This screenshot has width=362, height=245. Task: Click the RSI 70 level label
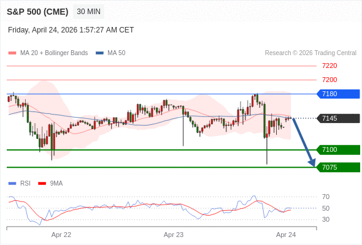pos(326,197)
